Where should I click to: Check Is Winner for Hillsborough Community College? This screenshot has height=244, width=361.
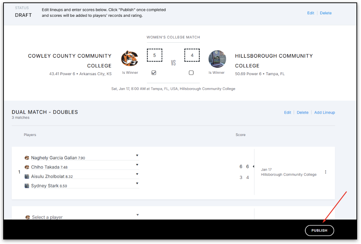[x=191, y=73]
